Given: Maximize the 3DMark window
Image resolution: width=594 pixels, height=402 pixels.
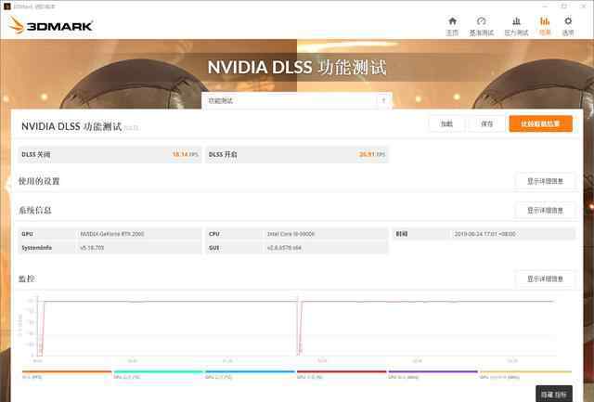Looking at the screenshot, I should click(564, 6).
